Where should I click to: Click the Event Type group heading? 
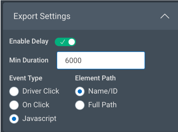26,78
